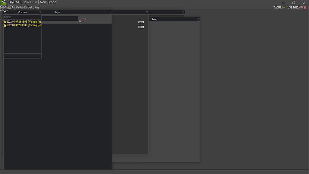Viewport: 309px width, 174px height.
Task: Click the cloud icon beside LIVE SYNC
Action: [305, 8]
